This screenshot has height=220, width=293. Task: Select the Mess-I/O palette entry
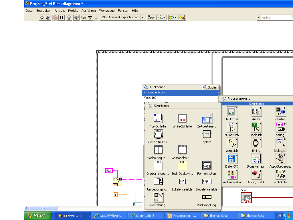[x=181, y=98]
